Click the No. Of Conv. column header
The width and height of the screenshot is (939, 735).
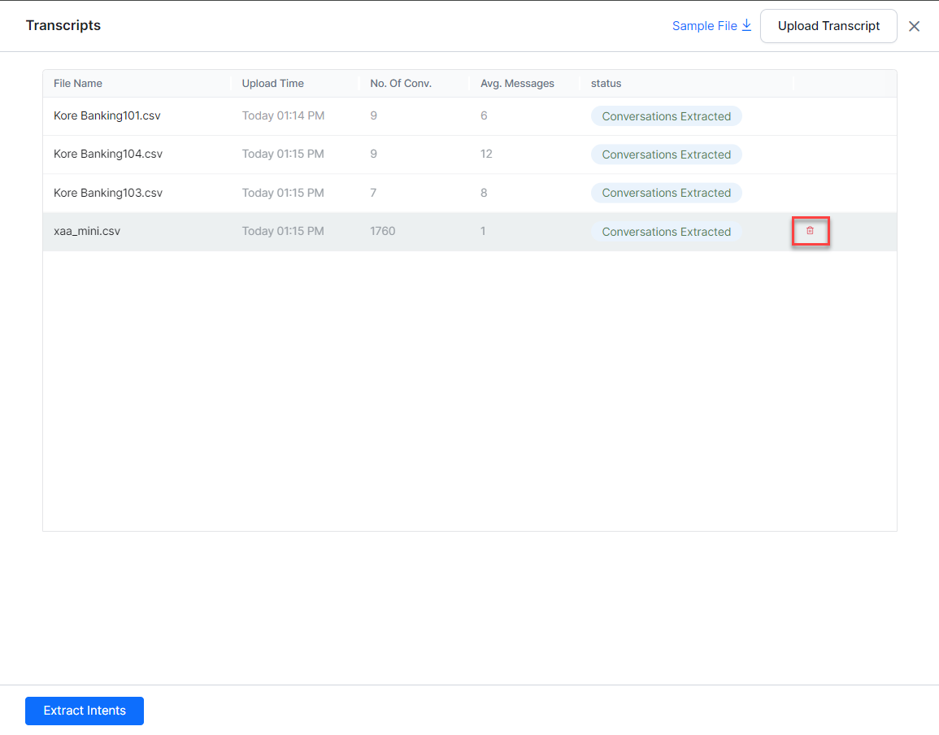(x=400, y=84)
